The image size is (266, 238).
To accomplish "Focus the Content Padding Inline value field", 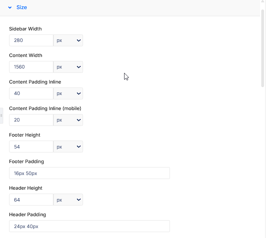I will coord(31,93).
